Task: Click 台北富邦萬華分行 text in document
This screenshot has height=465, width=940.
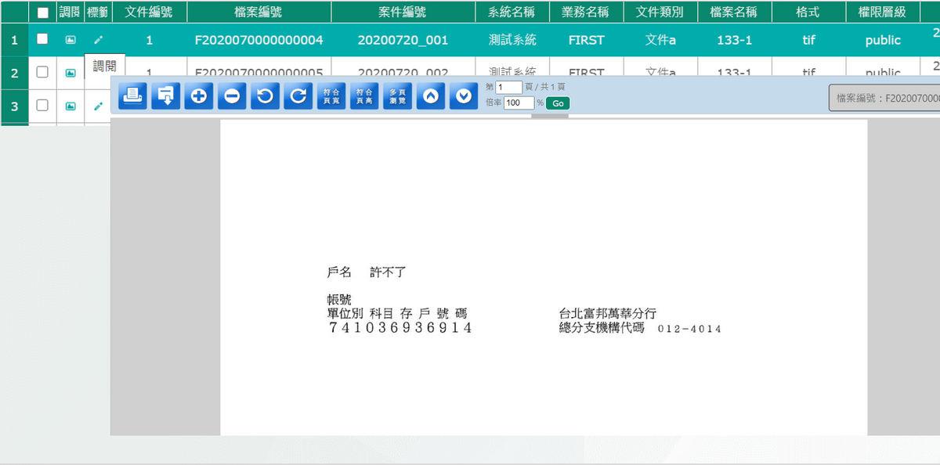Action: pyautogui.click(x=607, y=313)
